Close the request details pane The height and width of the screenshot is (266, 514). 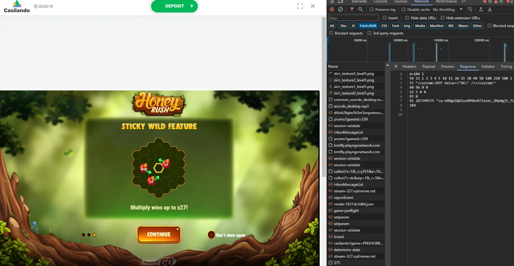tap(396, 66)
